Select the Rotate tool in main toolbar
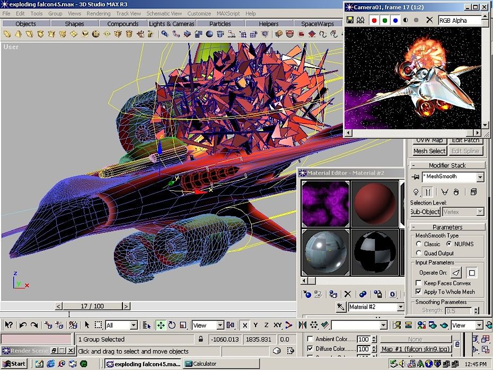The width and height of the screenshot is (493, 370). [172, 325]
